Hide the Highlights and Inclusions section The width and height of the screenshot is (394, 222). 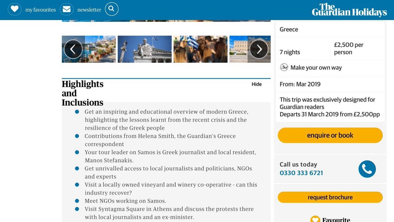tap(256, 84)
